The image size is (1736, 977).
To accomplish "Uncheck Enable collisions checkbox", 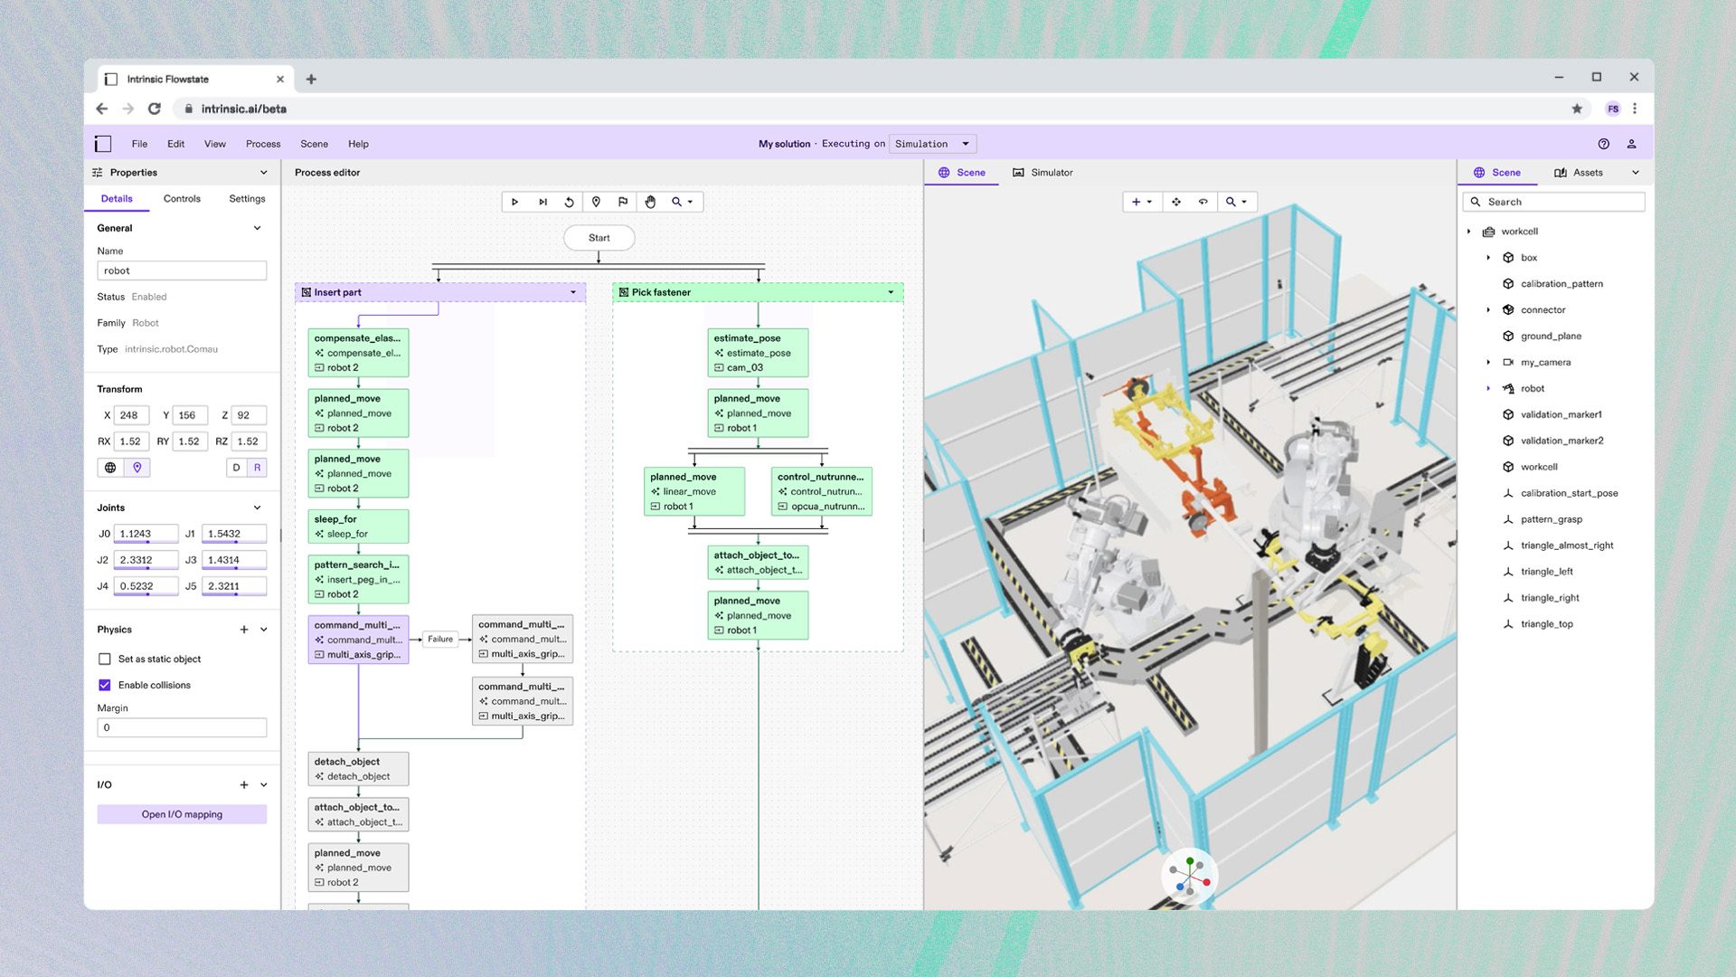I will pos(105,686).
